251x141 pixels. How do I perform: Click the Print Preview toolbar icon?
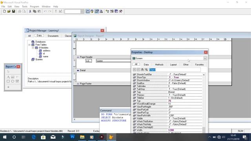[24, 11]
